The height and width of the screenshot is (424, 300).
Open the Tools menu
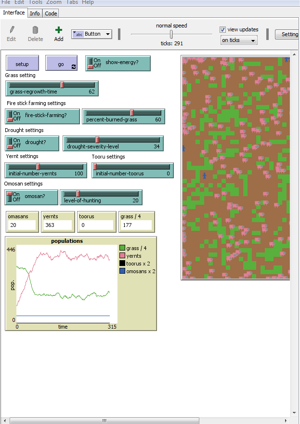pos(36,2)
